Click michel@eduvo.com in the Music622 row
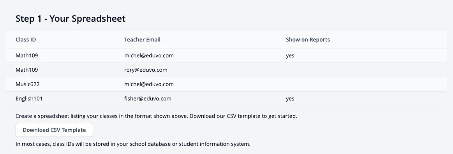Viewport: 453px width, 154px height. [149, 84]
